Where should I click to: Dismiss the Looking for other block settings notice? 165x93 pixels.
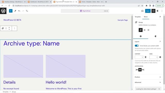[159, 89]
